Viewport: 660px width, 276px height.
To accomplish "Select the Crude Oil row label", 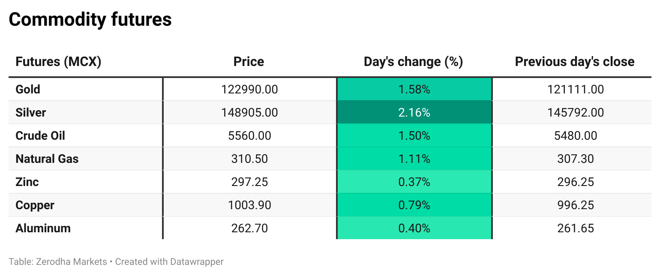I will [40, 136].
